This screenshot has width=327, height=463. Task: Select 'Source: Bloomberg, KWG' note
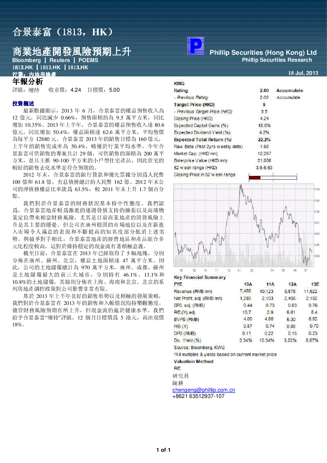click(x=199, y=347)
